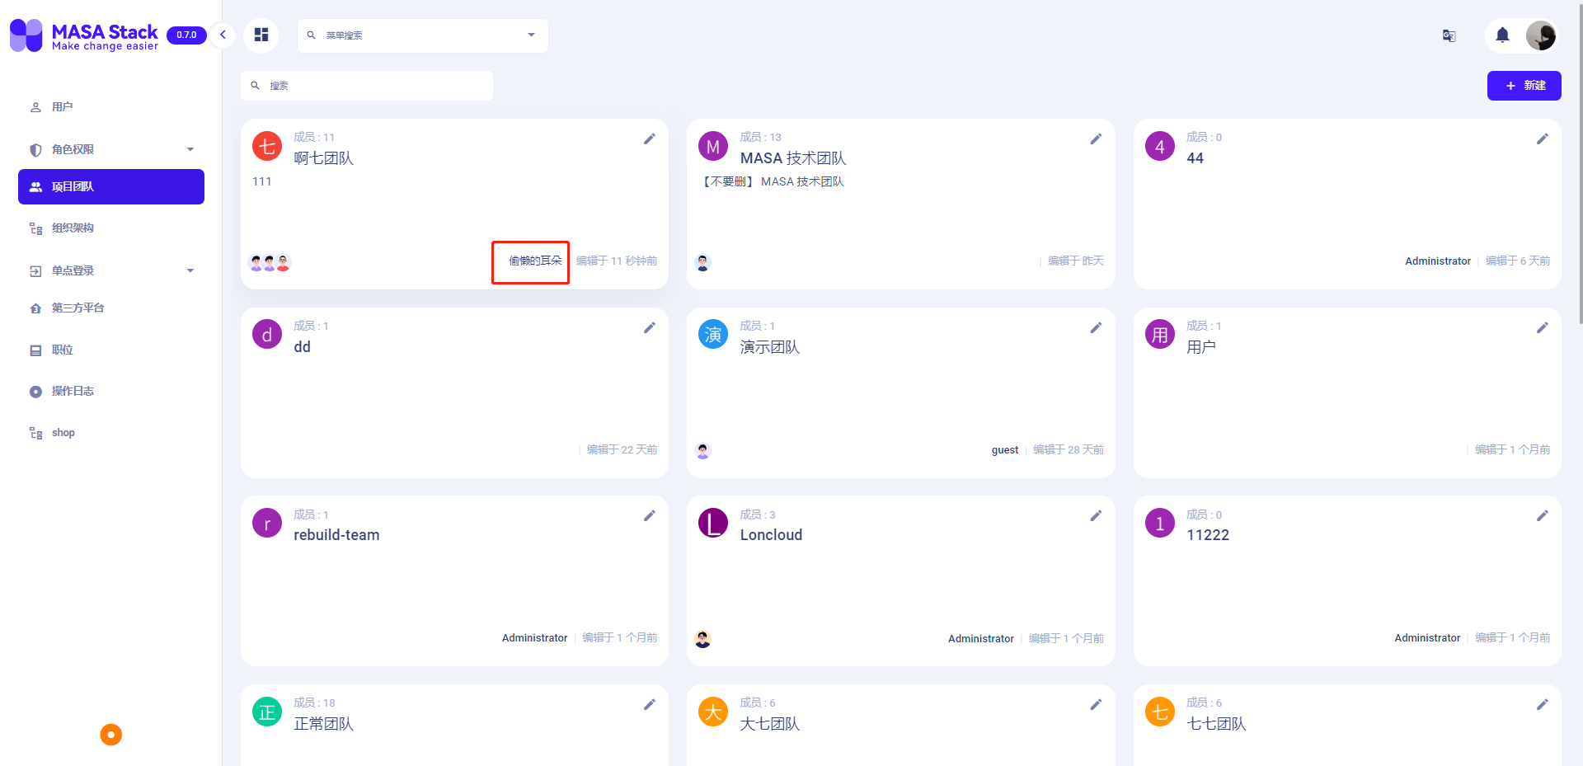Image resolution: width=1583 pixels, height=766 pixels.
Task: Open the 组织架构 menu item
Action: [111, 228]
